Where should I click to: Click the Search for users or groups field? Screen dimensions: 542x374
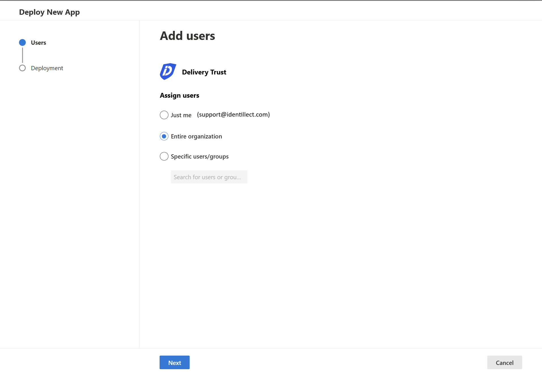209,177
